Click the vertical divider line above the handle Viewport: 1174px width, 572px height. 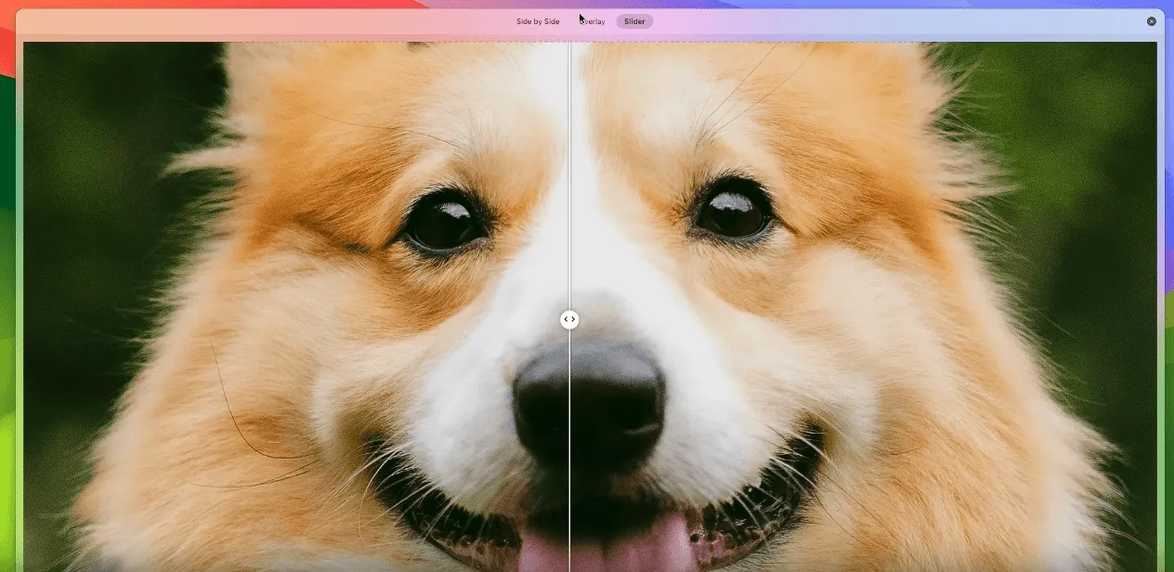(x=569, y=176)
